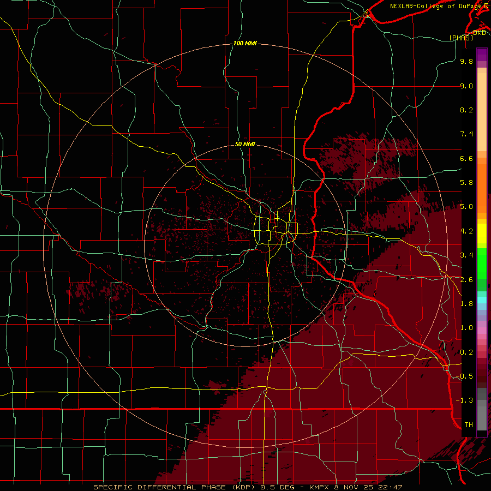Click the 100 NMI range ring label
Viewport: 491px width, 491px height.
tap(245, 43)
